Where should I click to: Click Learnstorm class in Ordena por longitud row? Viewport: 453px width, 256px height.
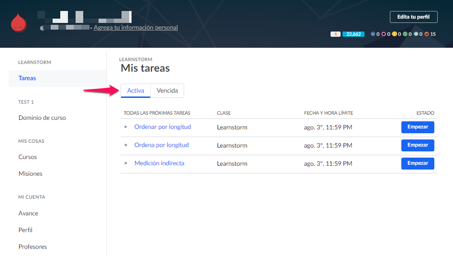coord(232,146)
